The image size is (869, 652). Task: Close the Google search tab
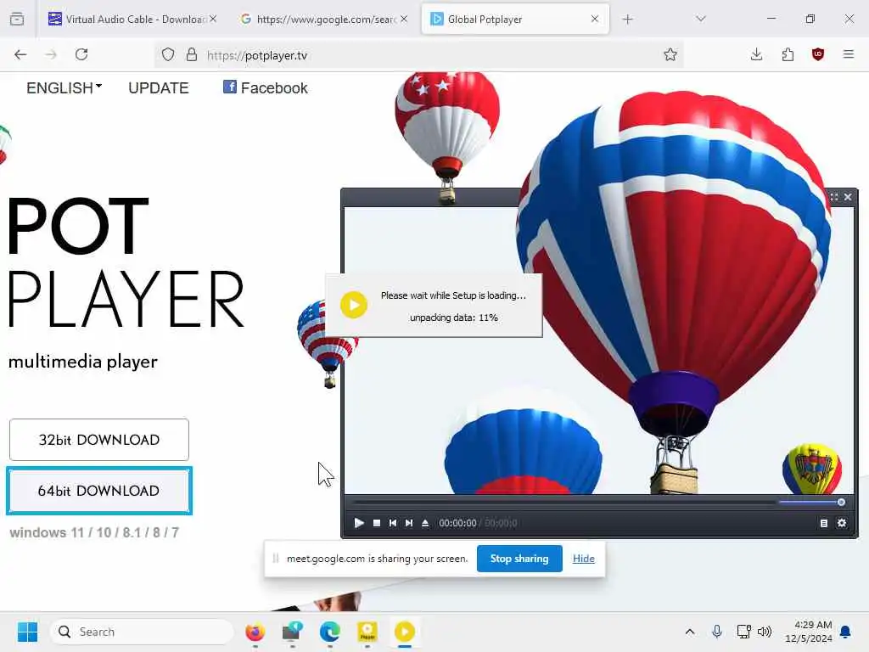point(404,19)
